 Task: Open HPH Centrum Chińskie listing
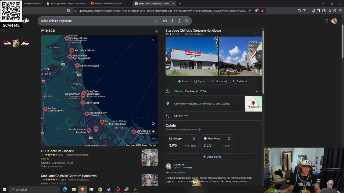click(58, 151)
